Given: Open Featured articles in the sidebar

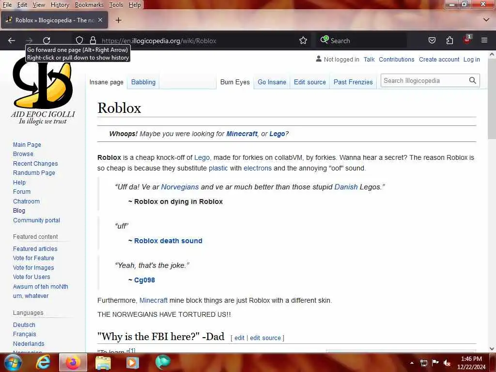Looking at the screenshot, I should pyautogui.click(x=35, y=248).
